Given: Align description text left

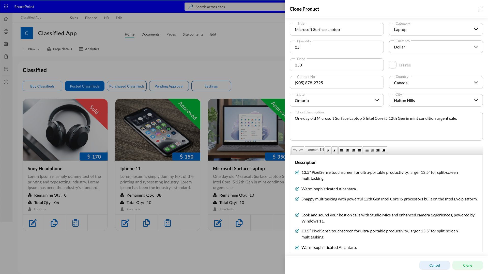Looking at the screenshot, I should coord(342,150).
